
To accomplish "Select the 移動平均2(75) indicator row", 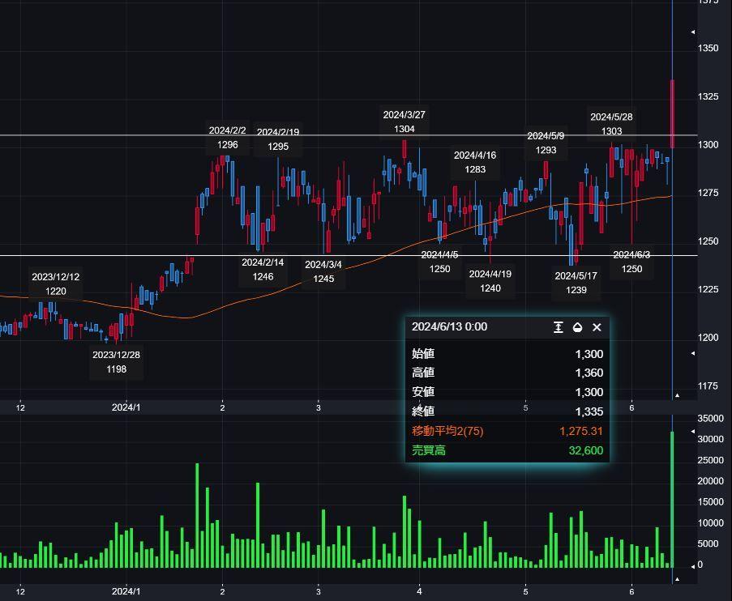I will (x=507, y=431).
